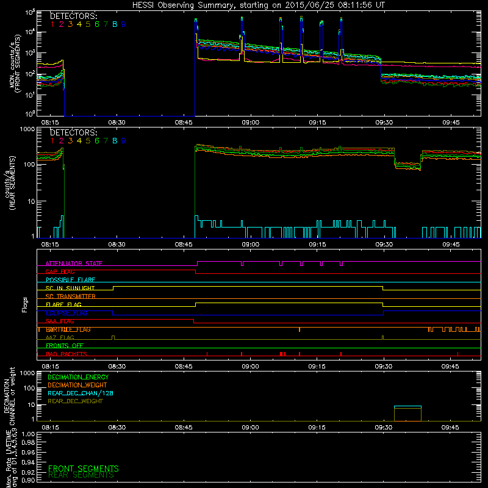Click the counts/s (REAR SEGMENTS) axis label

(x=10, y=183)
